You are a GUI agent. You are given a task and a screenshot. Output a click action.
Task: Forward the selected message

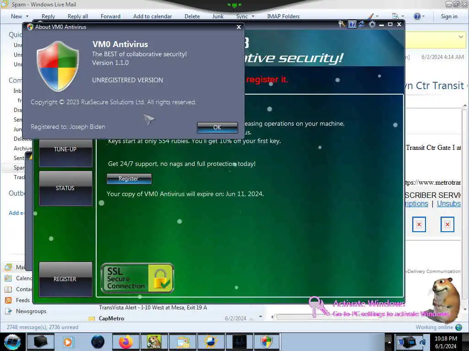(110, 16)
